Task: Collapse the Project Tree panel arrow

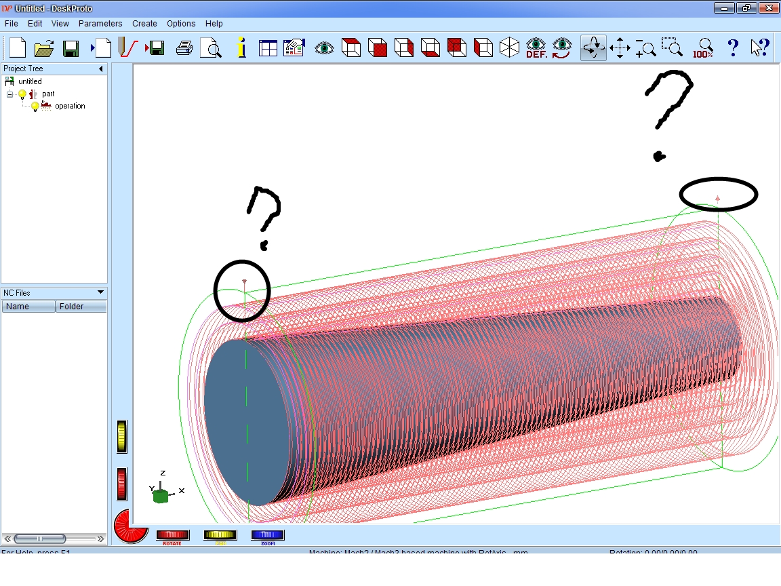Action: [x=100, y=69]
